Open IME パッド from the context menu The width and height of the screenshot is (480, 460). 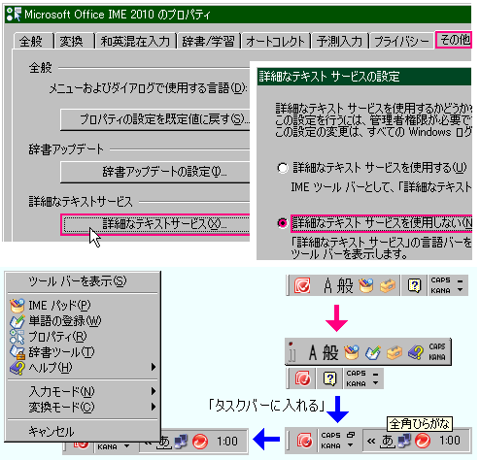coord(84,305)
